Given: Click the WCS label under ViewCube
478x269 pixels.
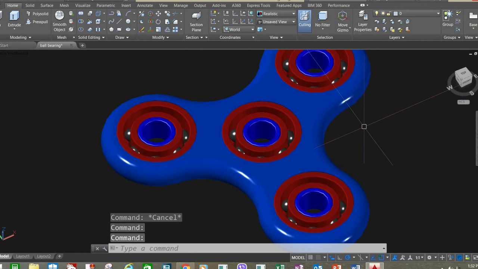Looking at the screenshot, I should coord(463,102).
